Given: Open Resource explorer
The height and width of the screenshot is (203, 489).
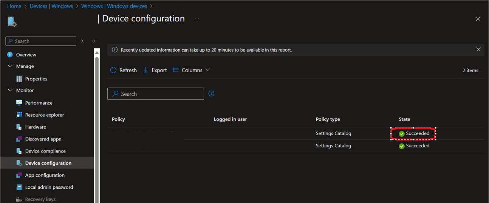Looking at the screenshot, I should click(x=45, y=115).
